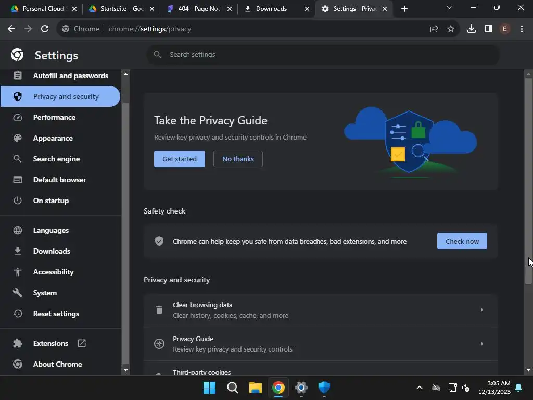Switch to 404 Page Not Found tab

point(199,9)
